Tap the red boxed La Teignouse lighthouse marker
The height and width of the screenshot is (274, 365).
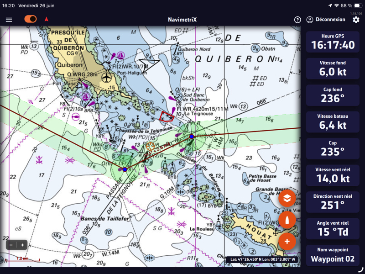[167, 116]
